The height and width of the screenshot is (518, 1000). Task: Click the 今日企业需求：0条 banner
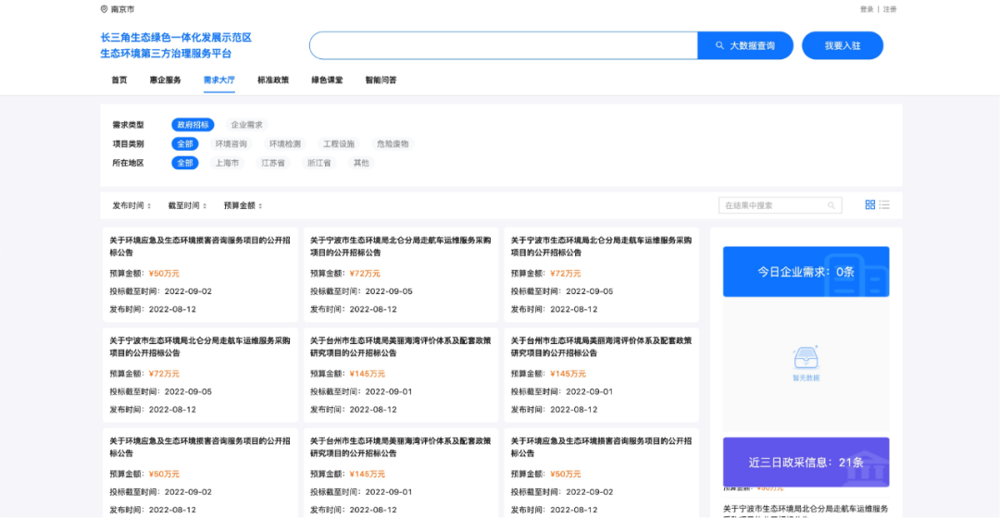806,272
